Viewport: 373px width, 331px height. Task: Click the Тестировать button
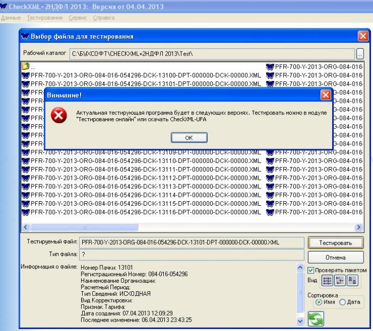click(x=335, y=242)
